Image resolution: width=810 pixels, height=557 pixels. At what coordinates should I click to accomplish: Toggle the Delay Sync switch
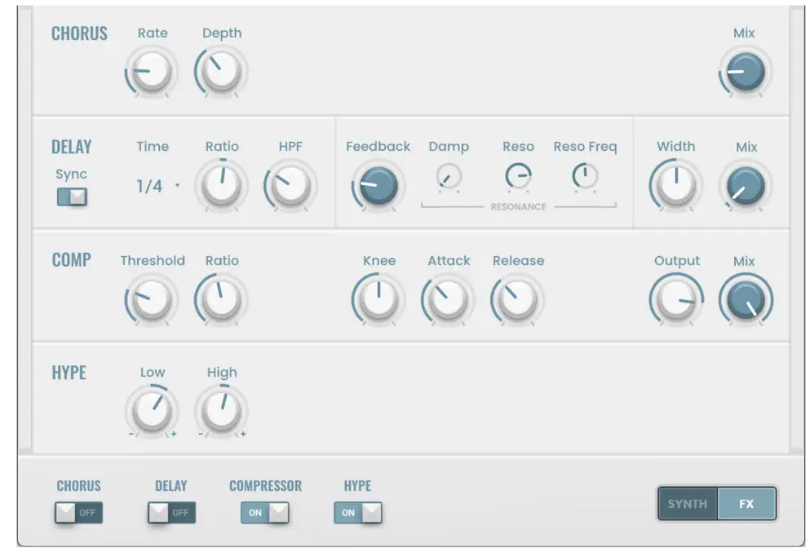(72, 196)
